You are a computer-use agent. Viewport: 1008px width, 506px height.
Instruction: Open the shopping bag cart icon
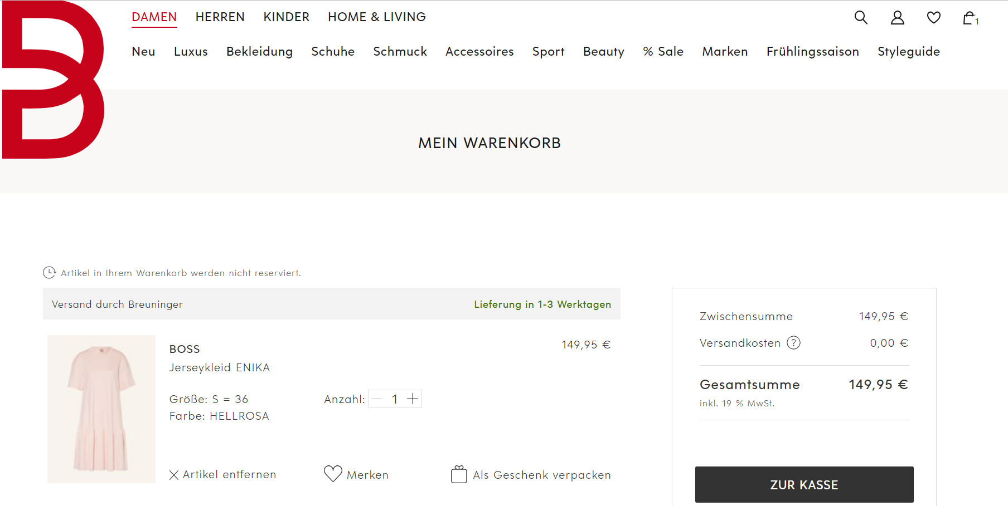click(x=971, y=18)
